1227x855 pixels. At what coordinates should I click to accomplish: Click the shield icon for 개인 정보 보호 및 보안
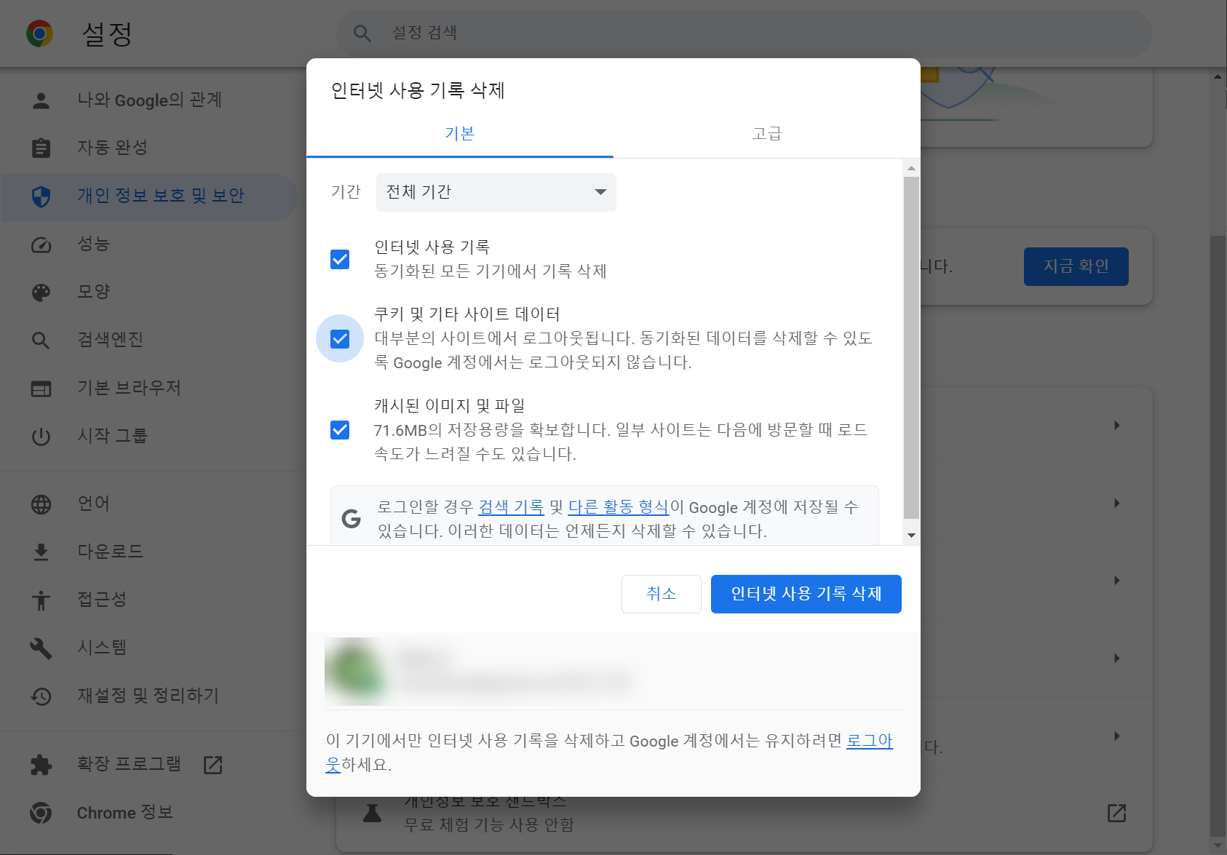(x=41, y=196)
